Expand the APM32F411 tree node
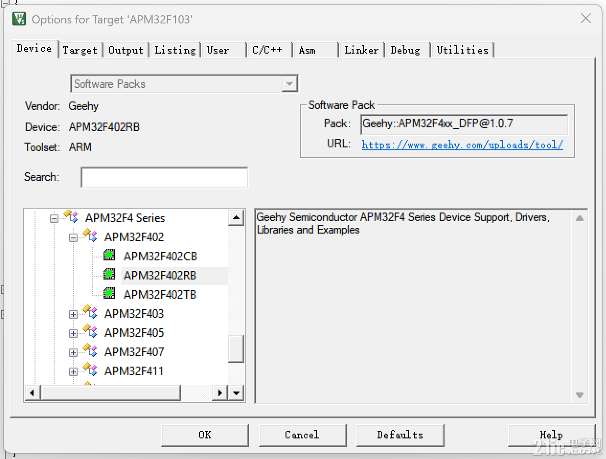The image size is (606, 459). 73,372
